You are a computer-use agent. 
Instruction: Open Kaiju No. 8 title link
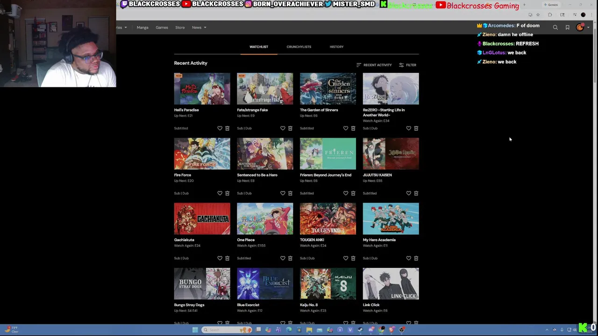(x=309, y=305)
